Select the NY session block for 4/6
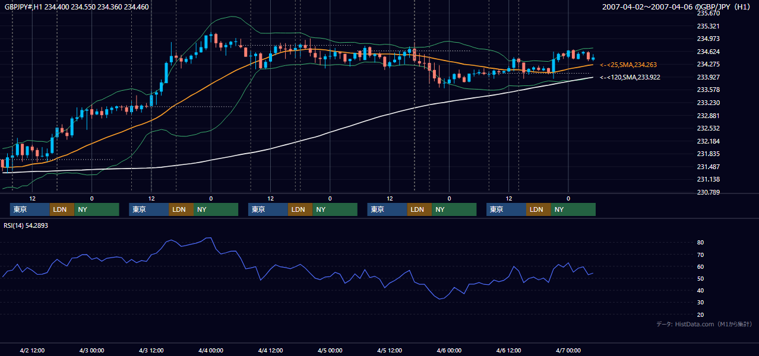 pyautogui.click(x=573, y=209)
